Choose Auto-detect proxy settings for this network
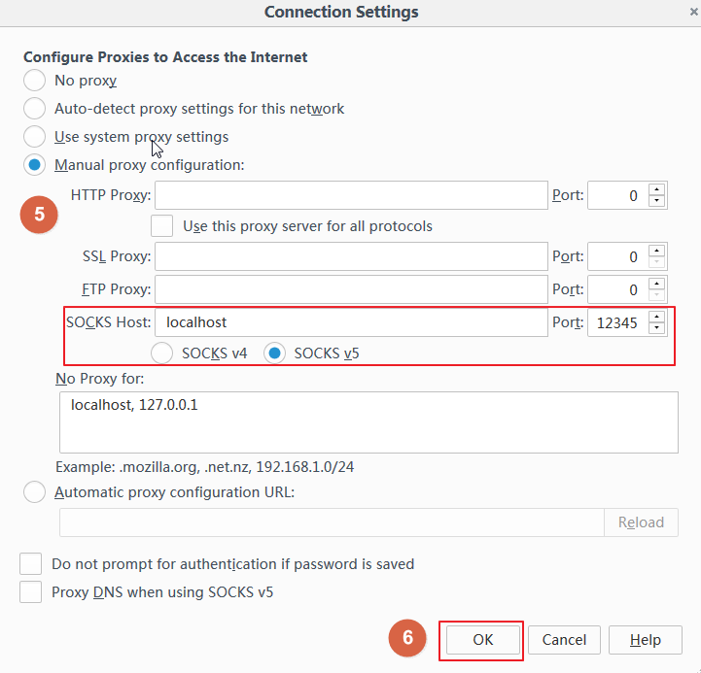Viewport: 701px width, 673px height. (x=34, y=109)
